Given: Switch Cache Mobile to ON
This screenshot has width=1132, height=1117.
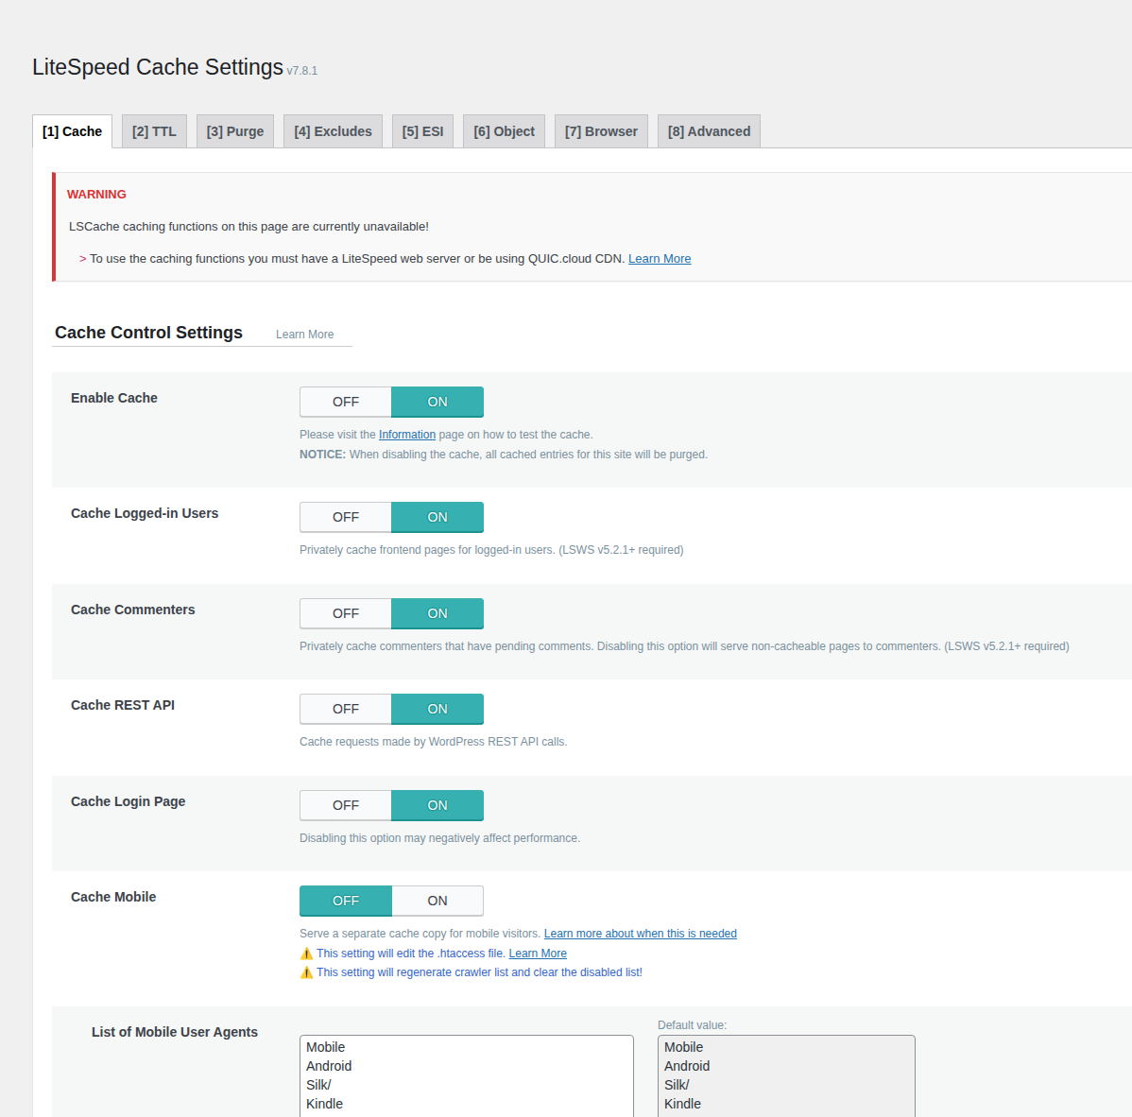Looking at the screenshot, I should coord(437,901).
